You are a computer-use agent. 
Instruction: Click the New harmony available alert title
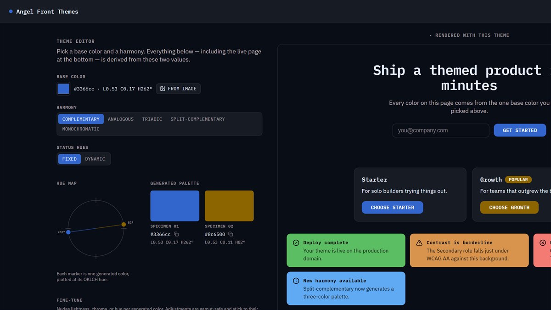coord(335,281)
